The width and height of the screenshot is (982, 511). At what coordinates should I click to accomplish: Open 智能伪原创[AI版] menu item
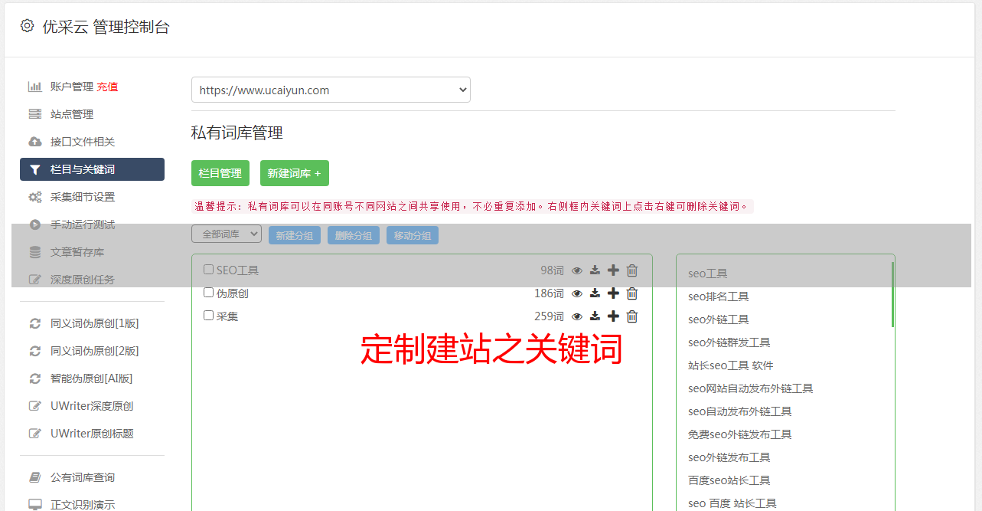tap(92, 378)
